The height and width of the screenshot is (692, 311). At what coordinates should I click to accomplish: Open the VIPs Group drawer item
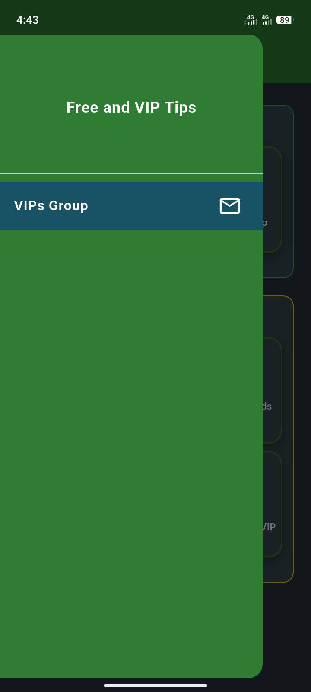131,206
